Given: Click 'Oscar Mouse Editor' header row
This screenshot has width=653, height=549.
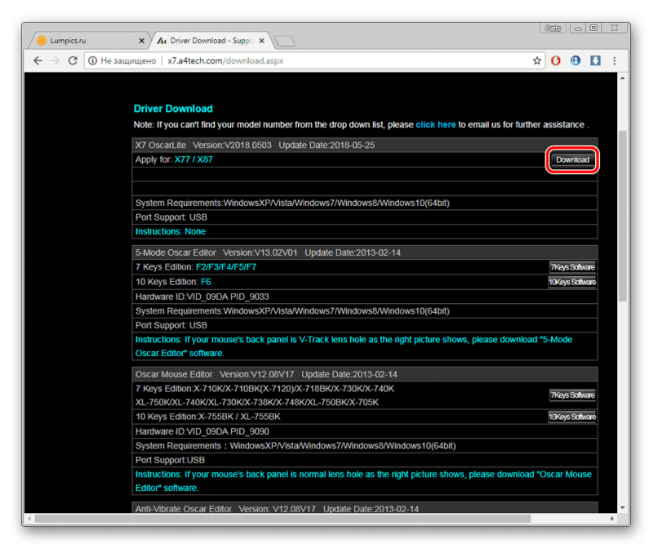Looking at the screenshot, I should (x=365, y=374).
